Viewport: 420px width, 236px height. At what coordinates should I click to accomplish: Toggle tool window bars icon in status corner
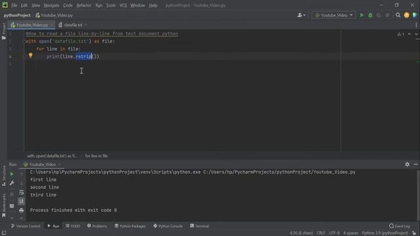pyautogui.click(x=4, y=233)
